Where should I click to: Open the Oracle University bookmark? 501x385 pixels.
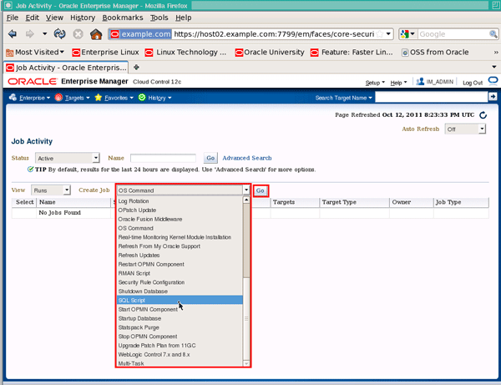(x=270, y=52)
